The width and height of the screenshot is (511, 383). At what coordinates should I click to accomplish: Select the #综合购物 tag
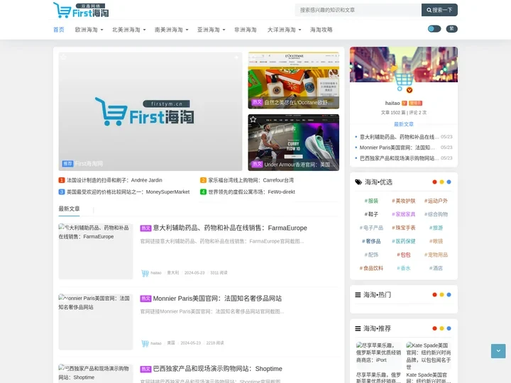point(436,214)
